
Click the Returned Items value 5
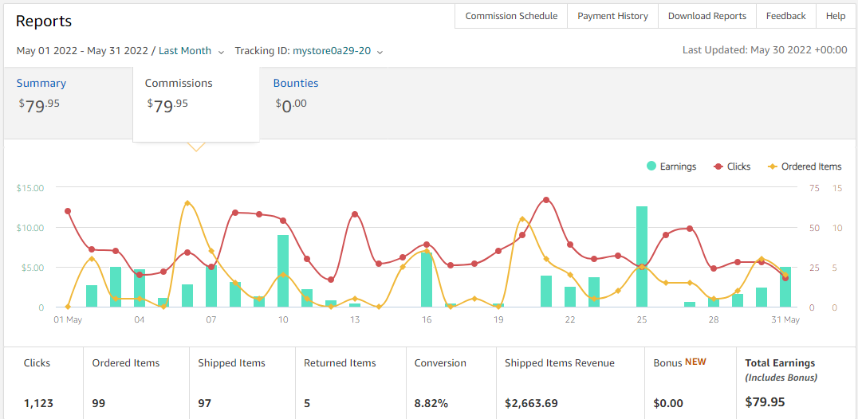(307, 404)
